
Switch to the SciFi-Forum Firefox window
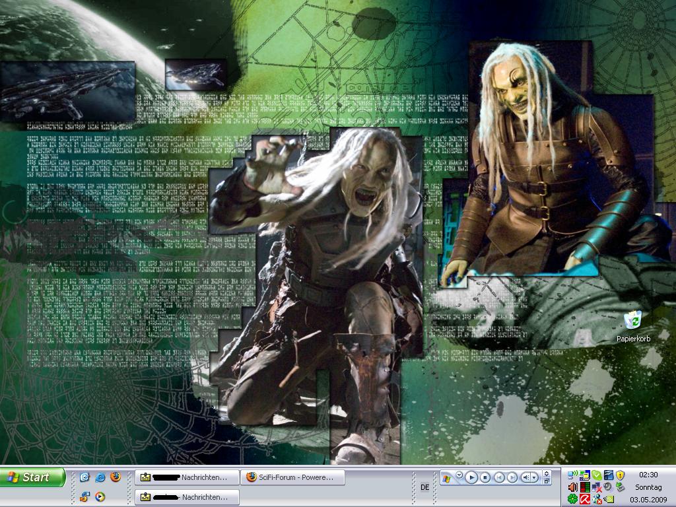[292, 477]
